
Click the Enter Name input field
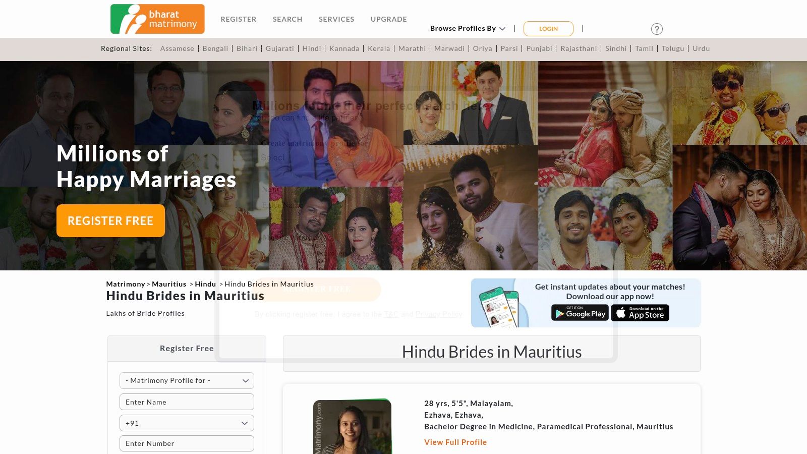point(187,402)
